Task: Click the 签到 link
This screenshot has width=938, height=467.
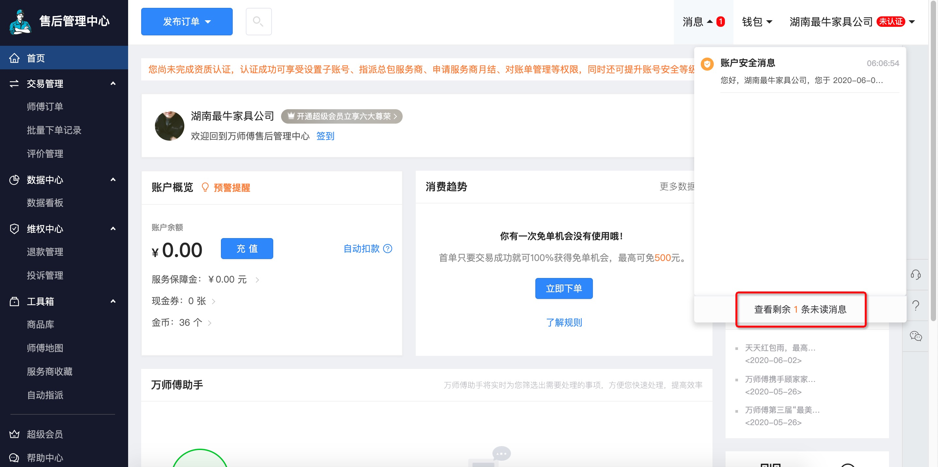Action: 325,136
